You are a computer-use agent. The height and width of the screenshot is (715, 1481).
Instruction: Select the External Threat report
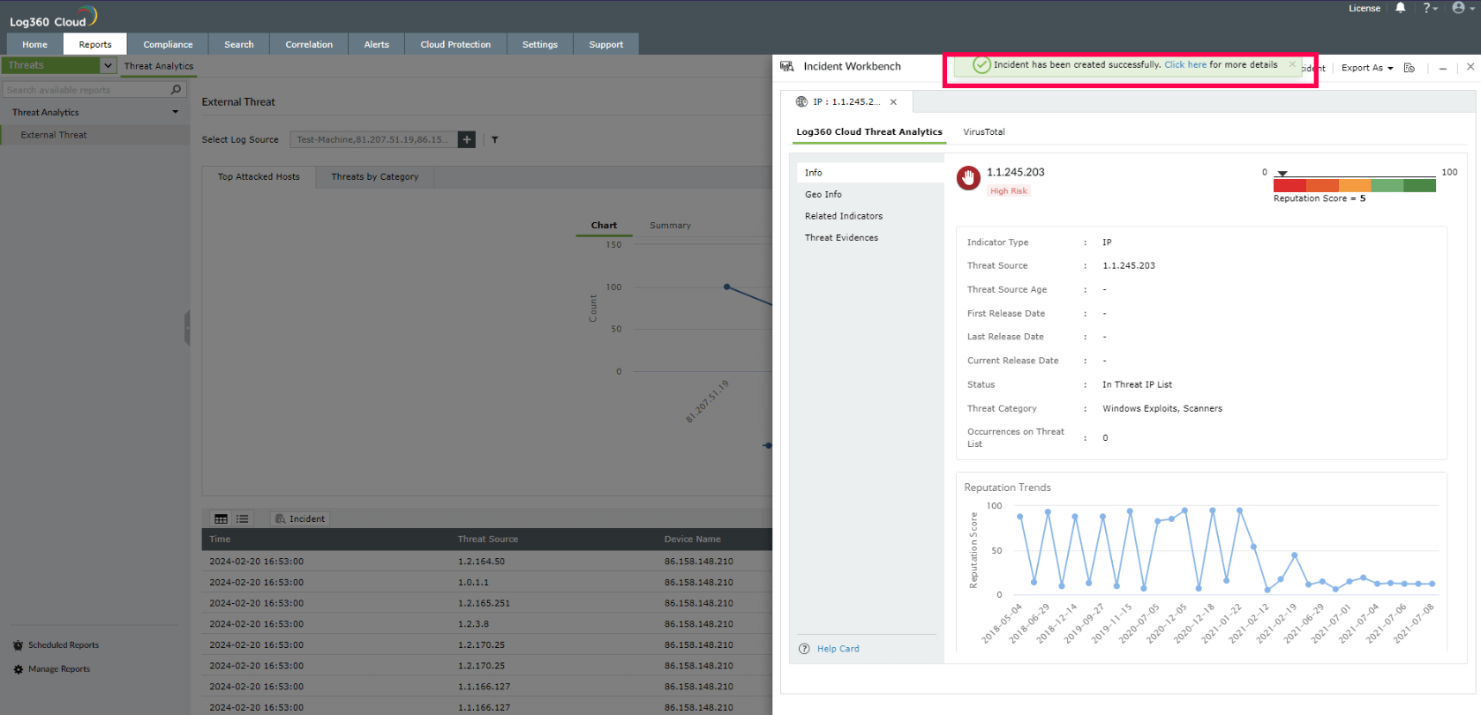54,135
